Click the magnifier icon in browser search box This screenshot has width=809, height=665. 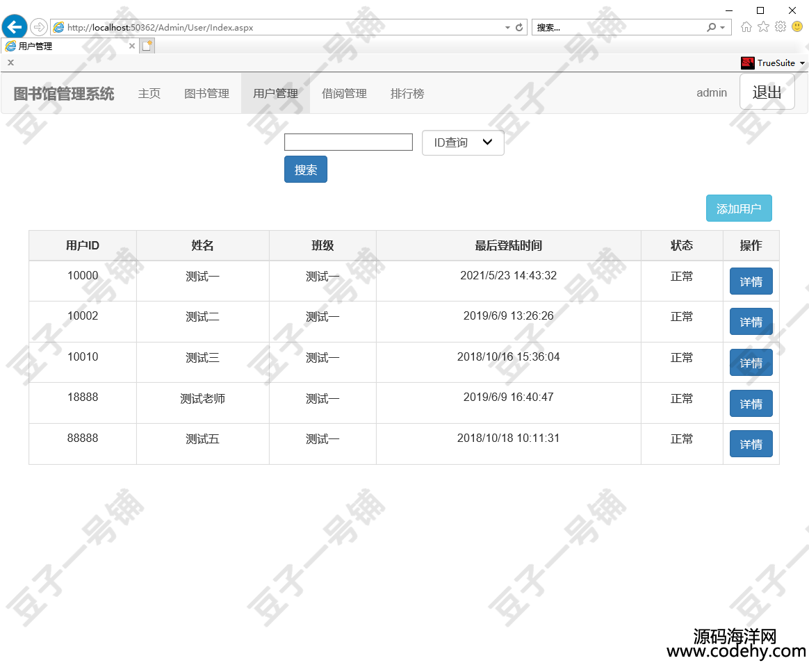711,28
